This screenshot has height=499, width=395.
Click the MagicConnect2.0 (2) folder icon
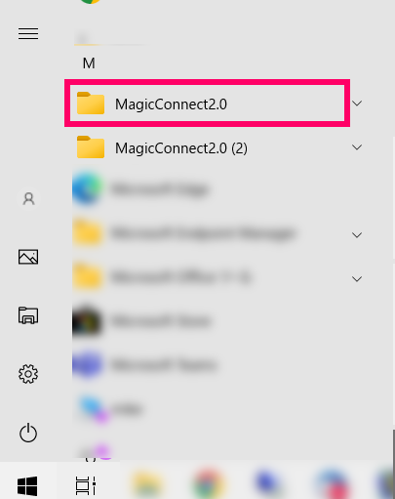(91, 147)
